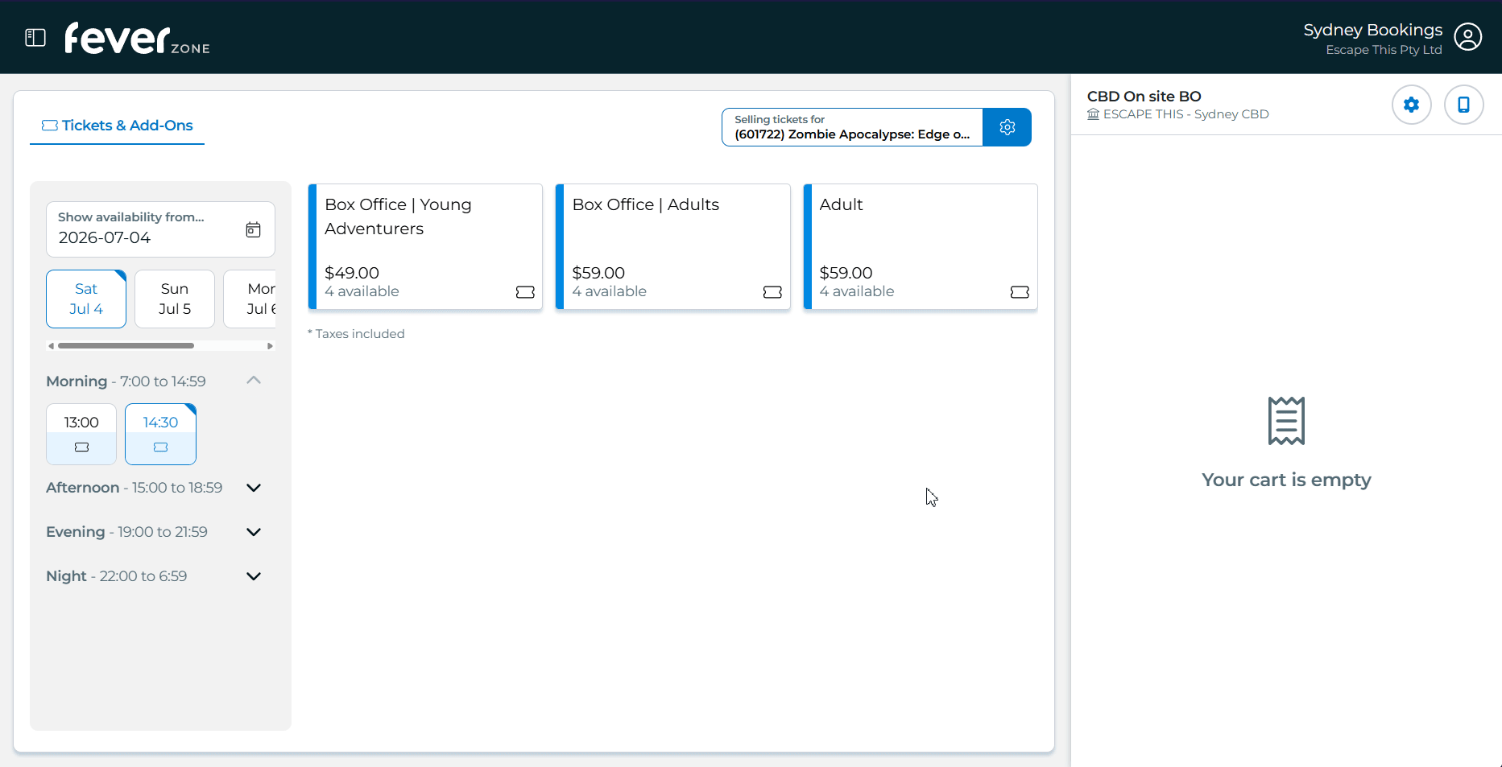
Task: Click the mobile device icon button
Action: [1463, 105]
